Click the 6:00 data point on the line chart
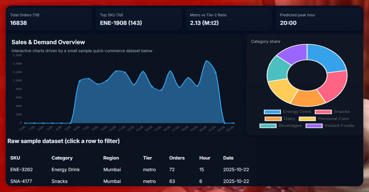This screenshot has height=192, width=369. coord(79,81)
